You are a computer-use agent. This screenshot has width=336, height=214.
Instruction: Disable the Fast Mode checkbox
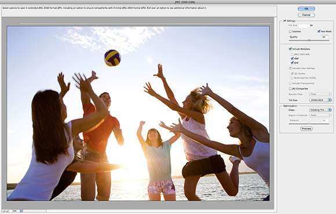pos(319,31)
